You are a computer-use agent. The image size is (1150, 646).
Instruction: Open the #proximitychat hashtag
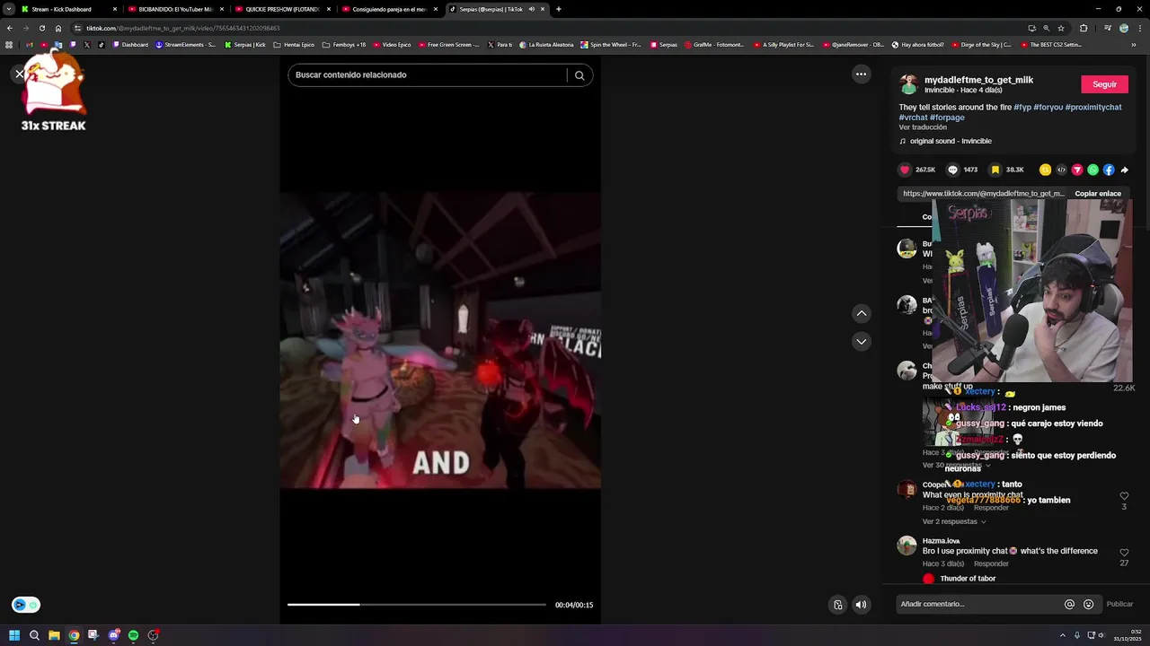[1093, 107]
